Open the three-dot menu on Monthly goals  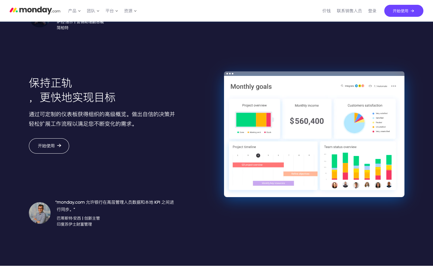[393, 86]
